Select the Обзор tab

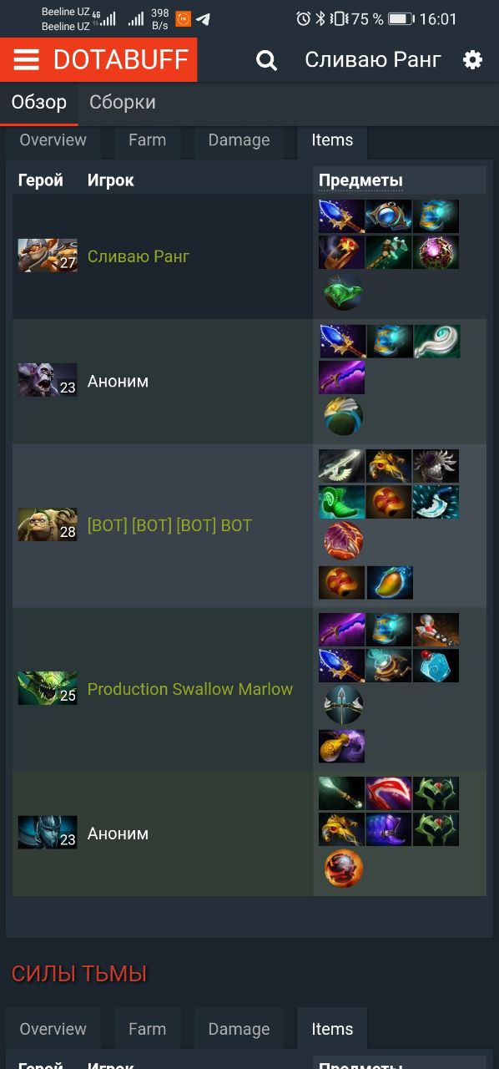click(x=39, y=103)
